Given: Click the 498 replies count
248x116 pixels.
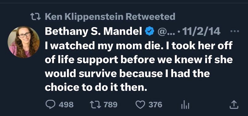Looking at the screenshot, I should (x=66, y=105).
